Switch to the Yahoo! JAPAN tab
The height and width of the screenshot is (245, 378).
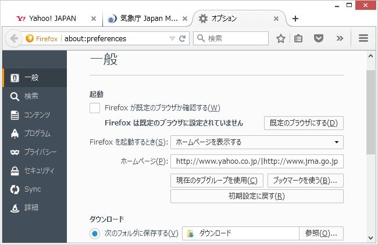(x=52, y=19)
